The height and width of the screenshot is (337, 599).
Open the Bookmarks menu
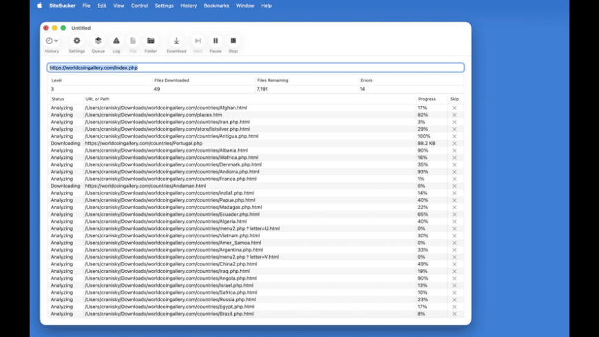[216, 6]
